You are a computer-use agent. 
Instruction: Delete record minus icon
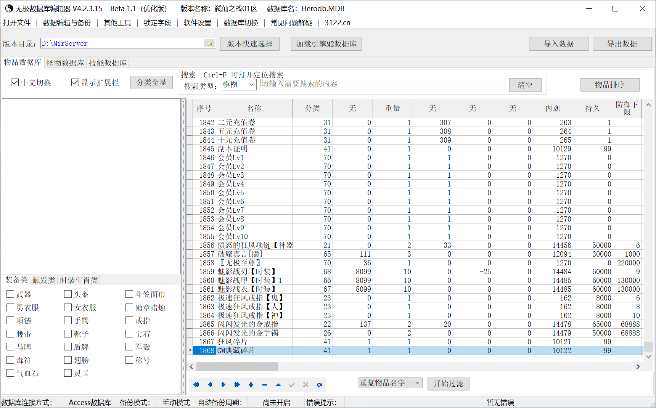click(265, 384)
